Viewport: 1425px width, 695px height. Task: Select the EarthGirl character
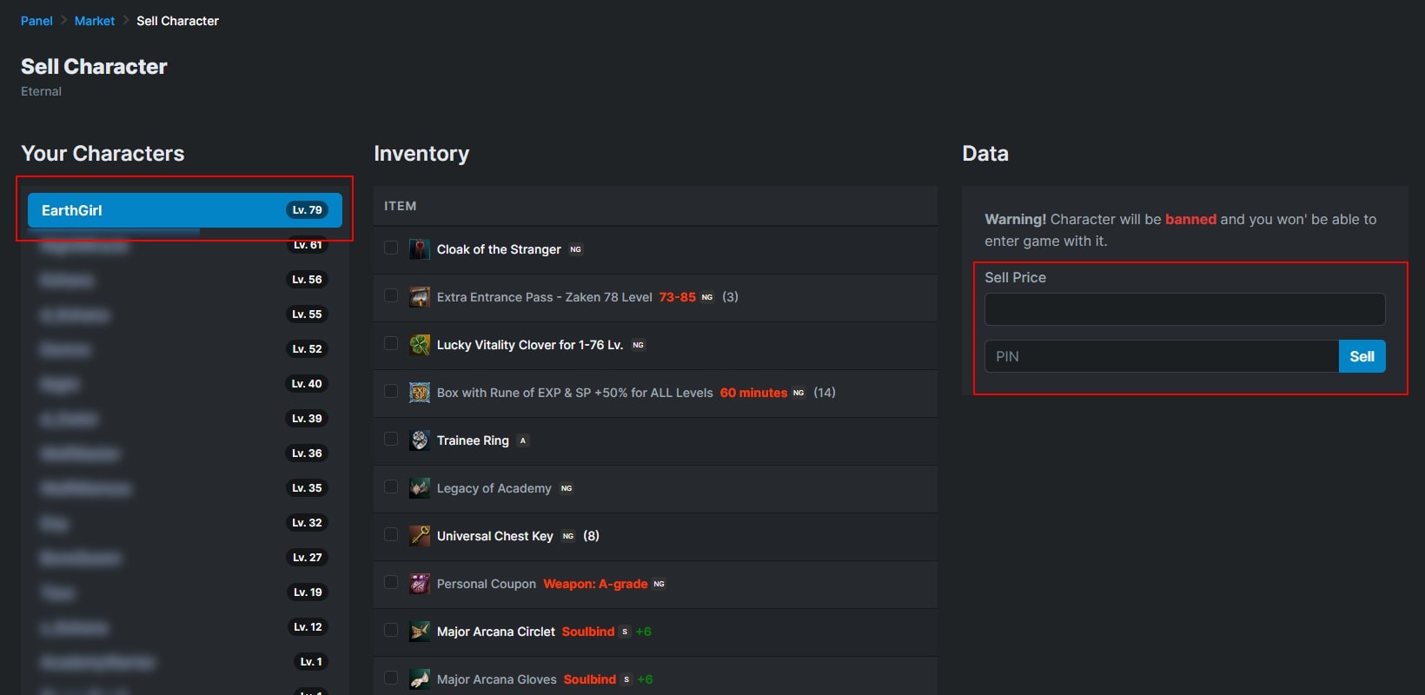[184, 210]
